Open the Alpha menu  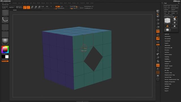tap(3, 3)
